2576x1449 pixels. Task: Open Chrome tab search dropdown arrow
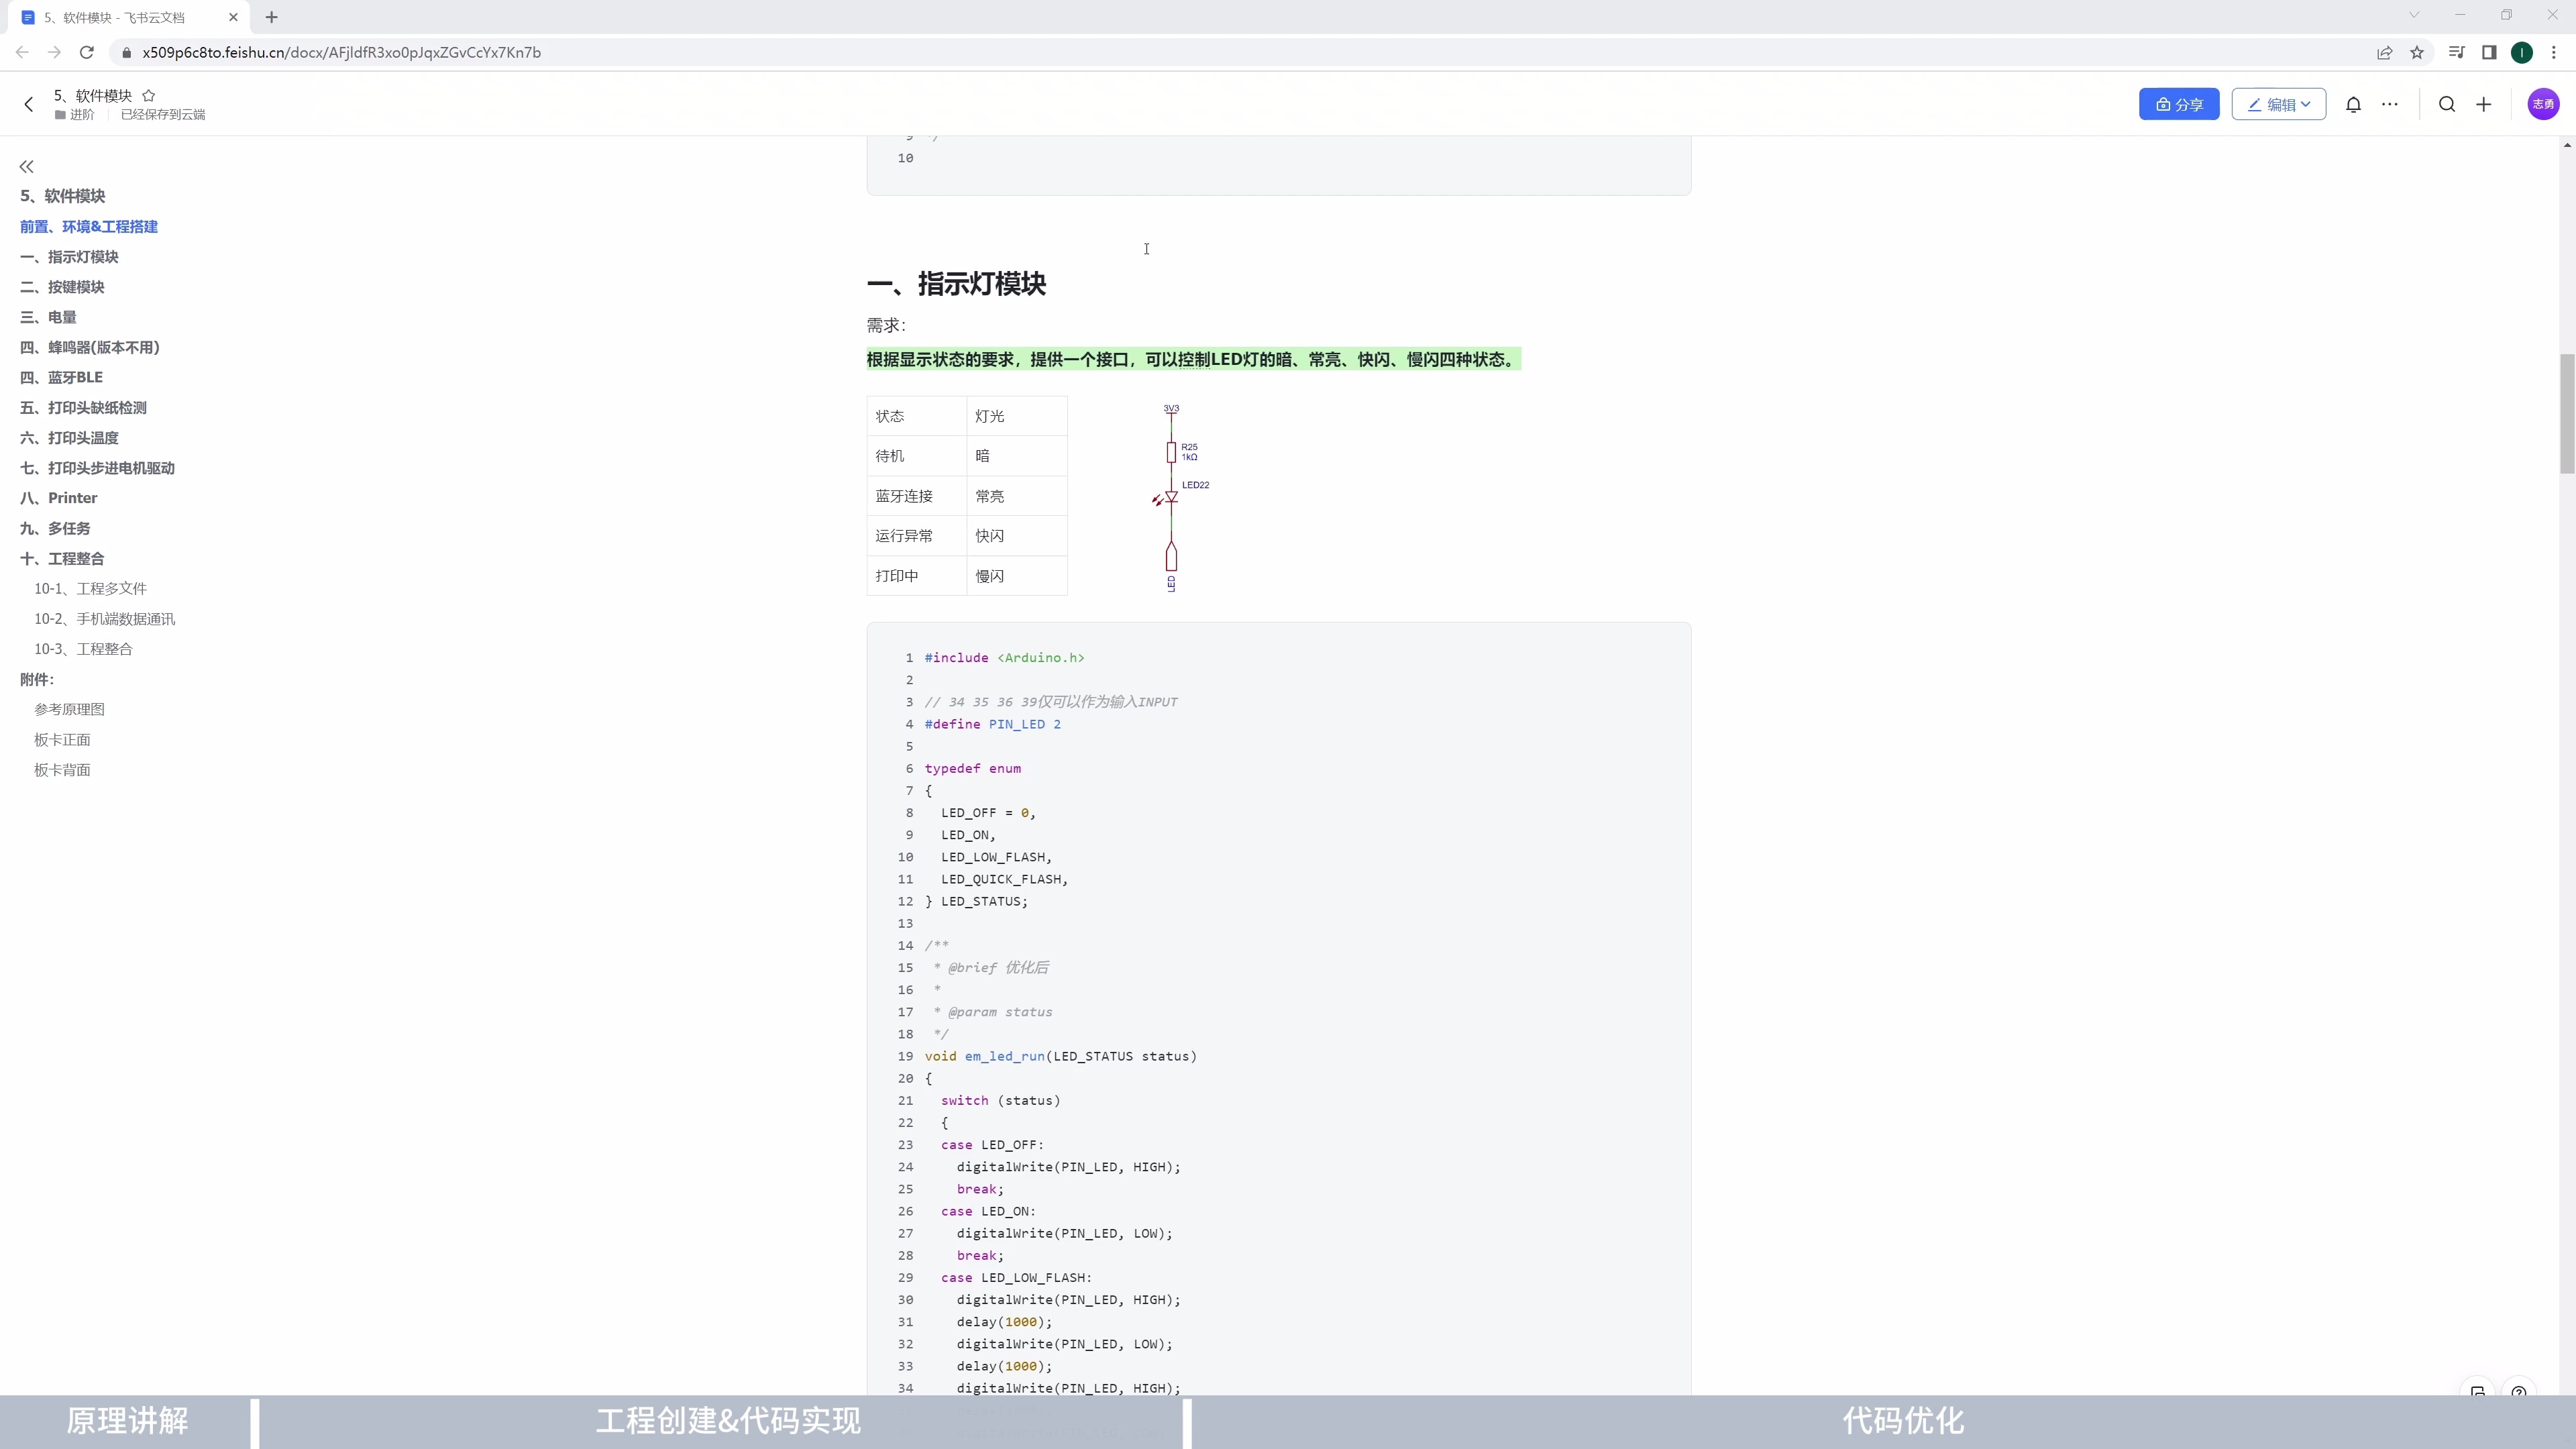[x=2413, y=15]
